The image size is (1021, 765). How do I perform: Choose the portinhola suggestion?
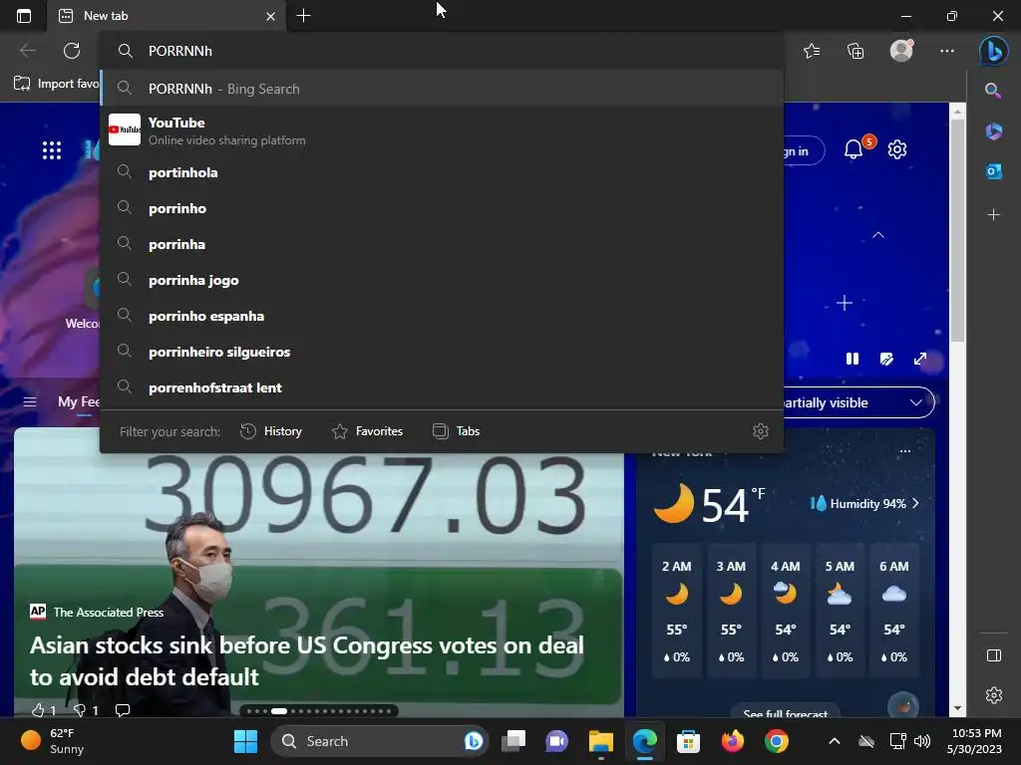[x=443, y=172]
